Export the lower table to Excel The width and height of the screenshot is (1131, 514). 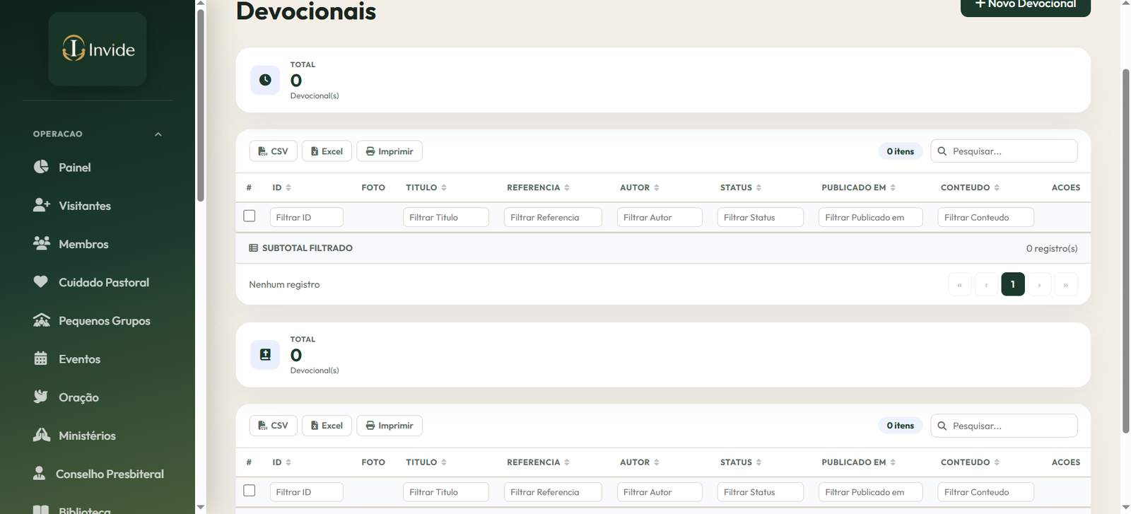tap(327, 426)
